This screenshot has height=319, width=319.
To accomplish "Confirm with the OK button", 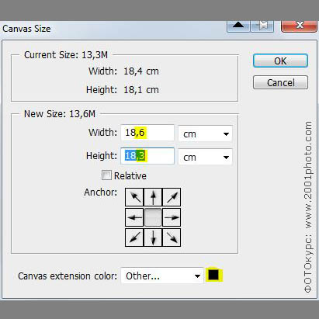I will tap(280, 61).
